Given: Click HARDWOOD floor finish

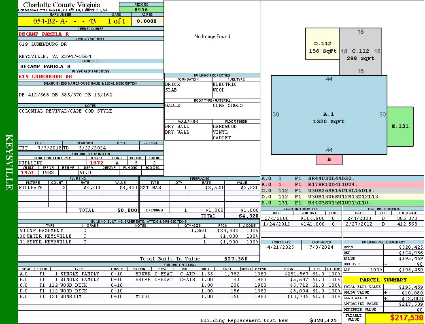Looking at the screenshot, I should (x=225, y=127).
